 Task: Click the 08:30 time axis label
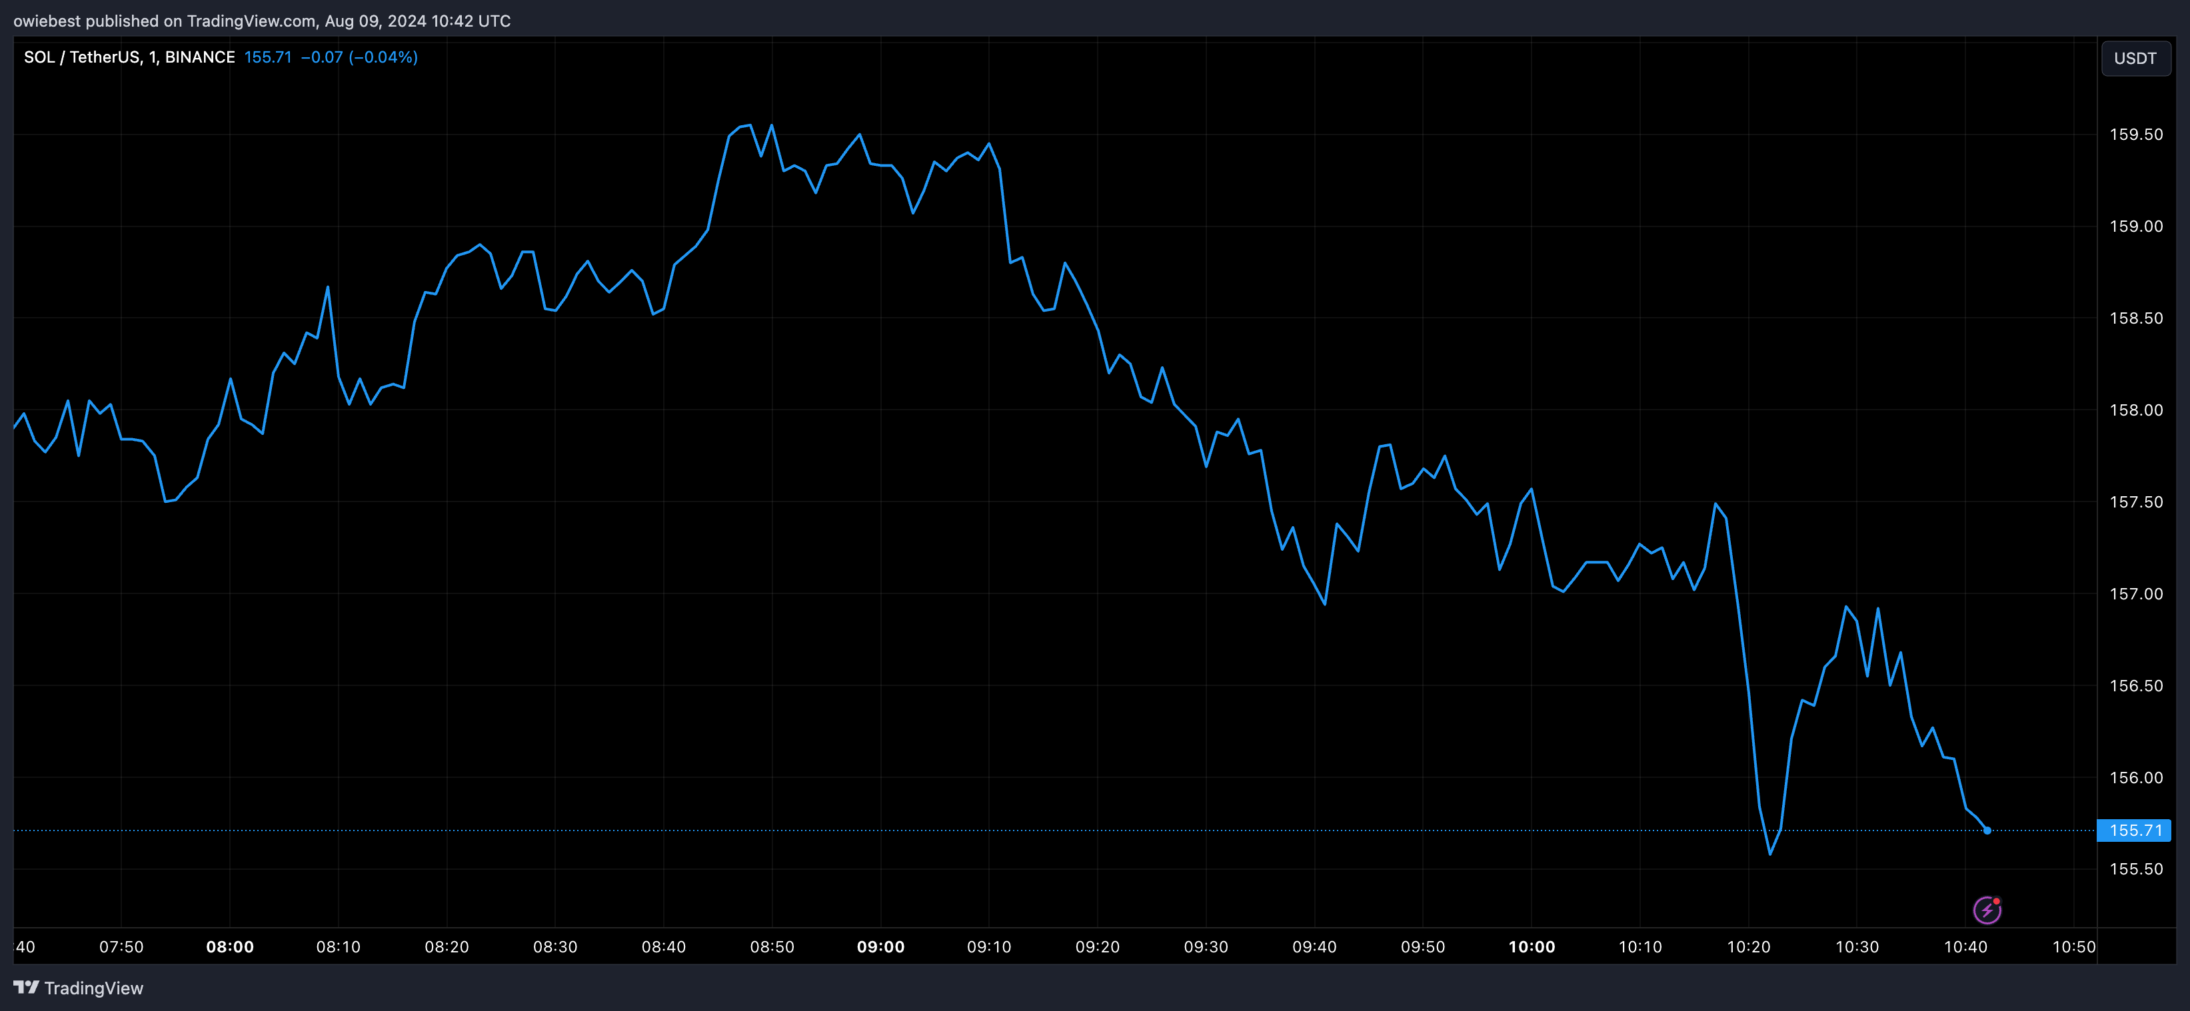tap(555, 946)
